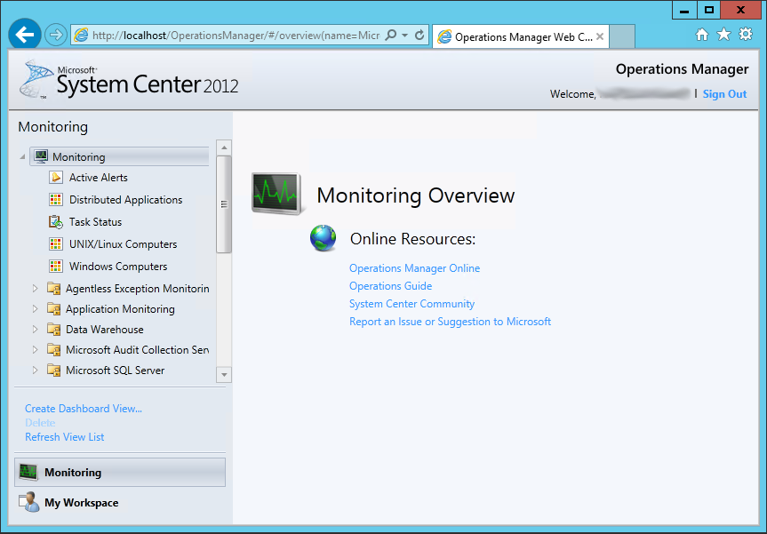Select the My Workspace person icon
This screenshot has height=534, width=767.
pos(29,502)
